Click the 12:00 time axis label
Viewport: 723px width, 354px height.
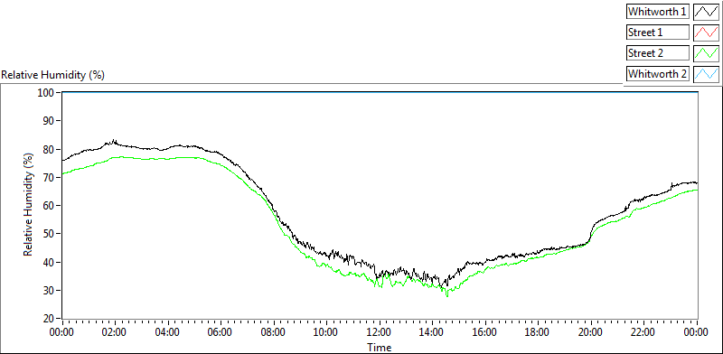pyautogui.click(x=380, y=332)
